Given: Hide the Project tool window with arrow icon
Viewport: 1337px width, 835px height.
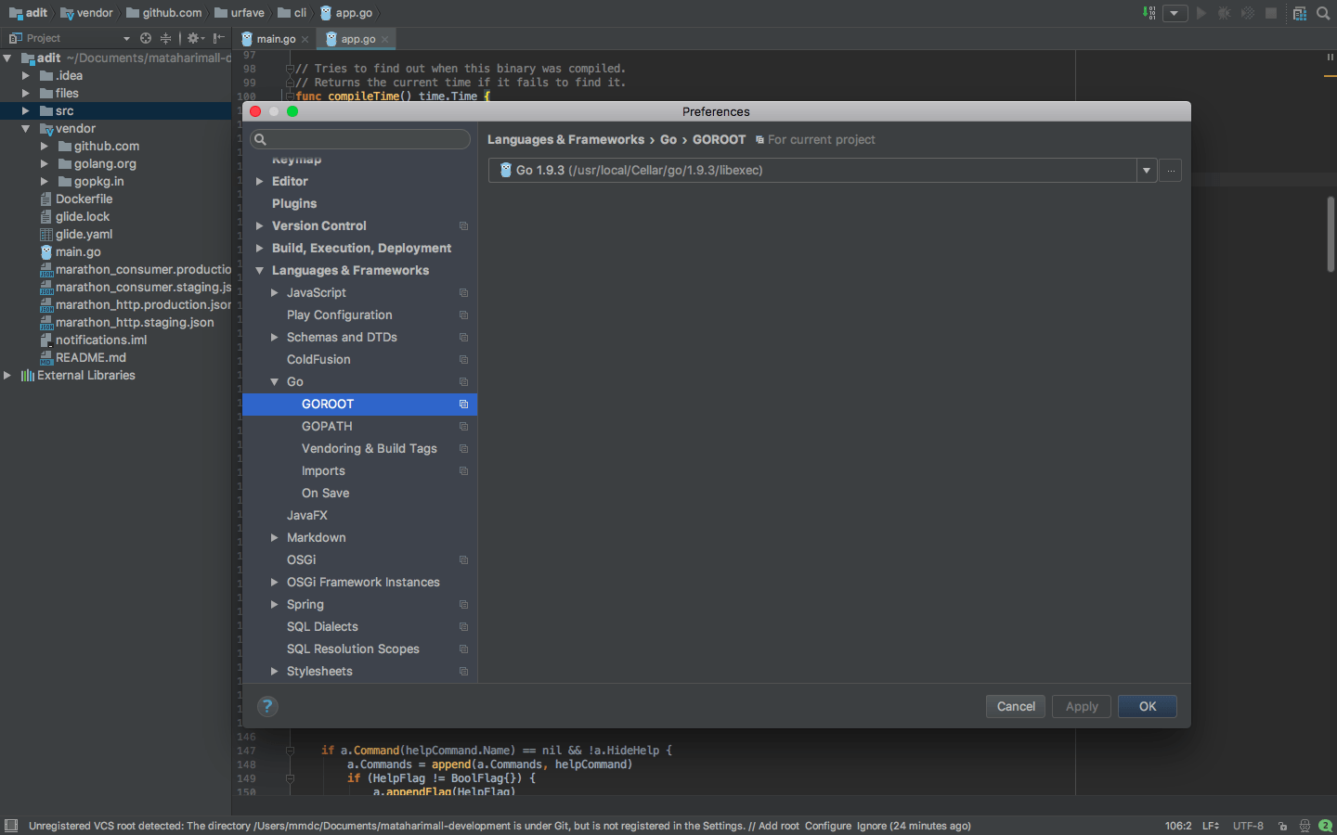Looking at the screenshot, I should (x=218, y=38).
